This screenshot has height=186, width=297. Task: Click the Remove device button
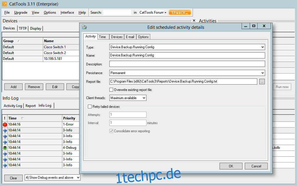(x=34, y=87)
